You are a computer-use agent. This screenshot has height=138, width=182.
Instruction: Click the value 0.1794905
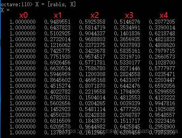coord(127,92)
